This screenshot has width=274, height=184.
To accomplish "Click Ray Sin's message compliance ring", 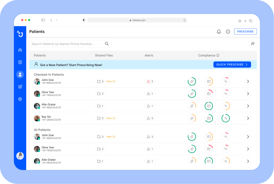I will (x=209, y=118).
